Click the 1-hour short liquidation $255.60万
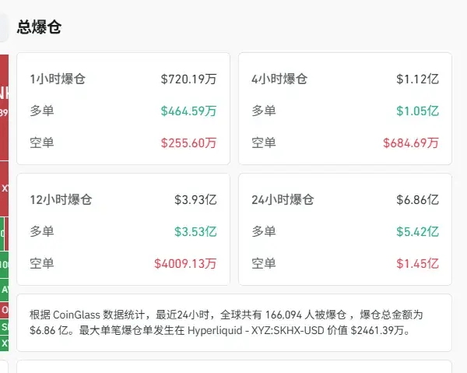This screenshot has height=373, width=467. click(188, 143)
